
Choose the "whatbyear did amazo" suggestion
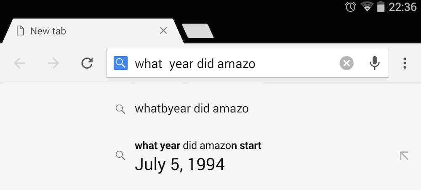[192, 109]
